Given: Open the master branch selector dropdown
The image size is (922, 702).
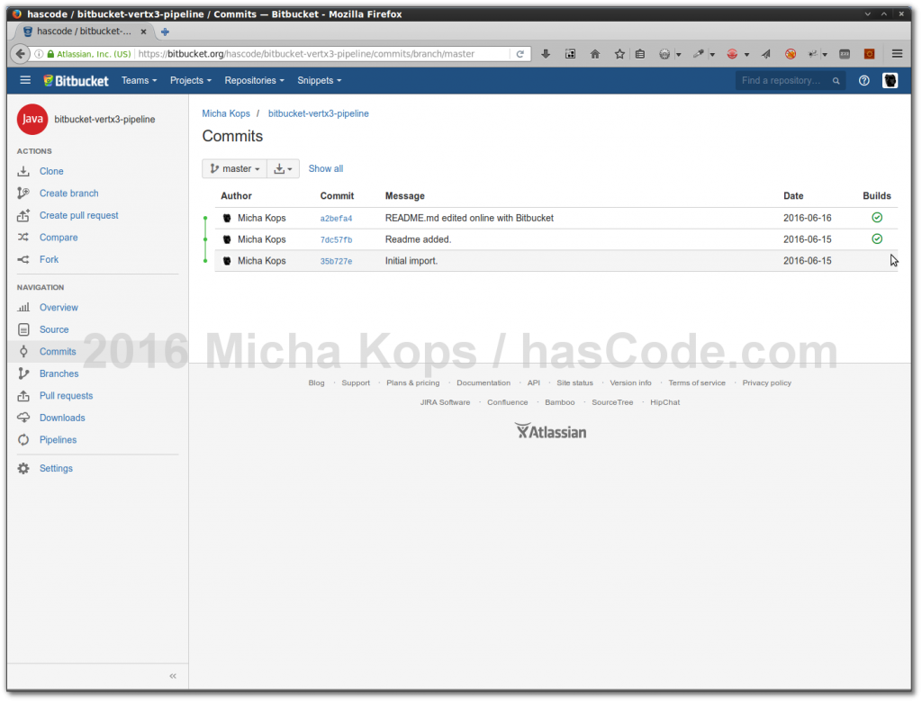Looking at the screenshot, I should coord(234,168).
